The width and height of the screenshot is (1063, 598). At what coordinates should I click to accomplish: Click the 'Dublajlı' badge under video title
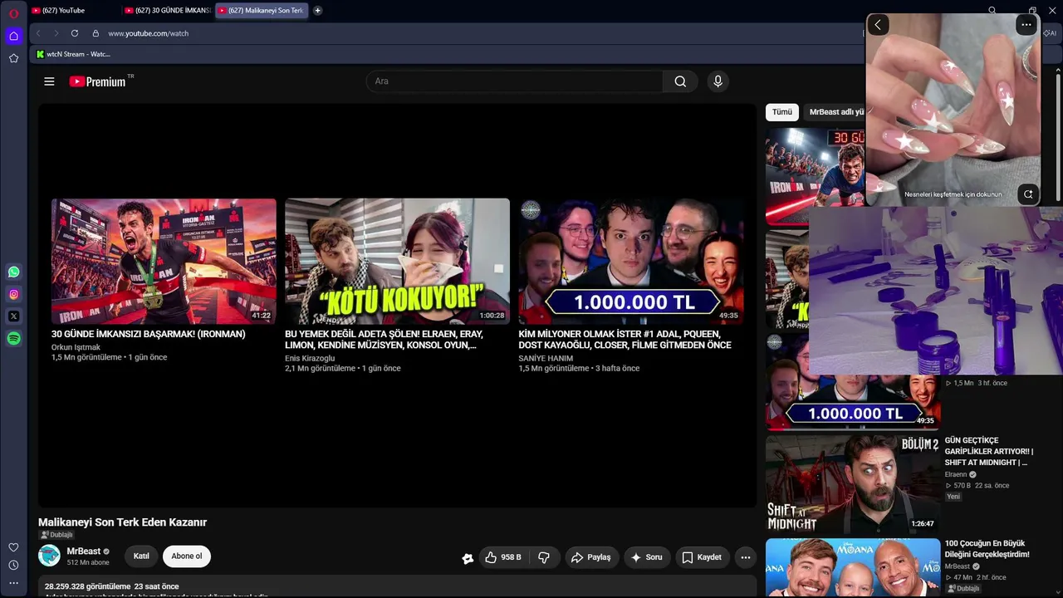(x=56, y=535)
